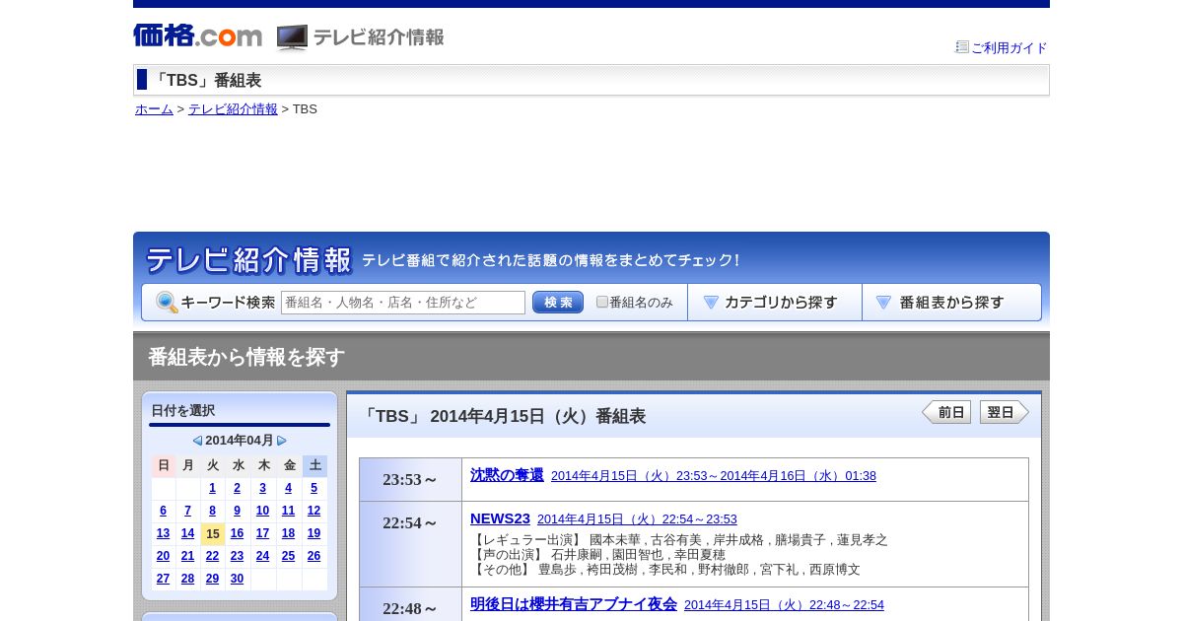Select April 29 in the calendar
Viewport: 1183px width, 621px height.
click(x=212, y=579)
